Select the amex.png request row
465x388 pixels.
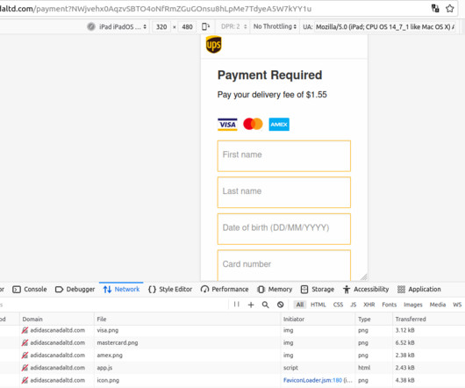232,355
